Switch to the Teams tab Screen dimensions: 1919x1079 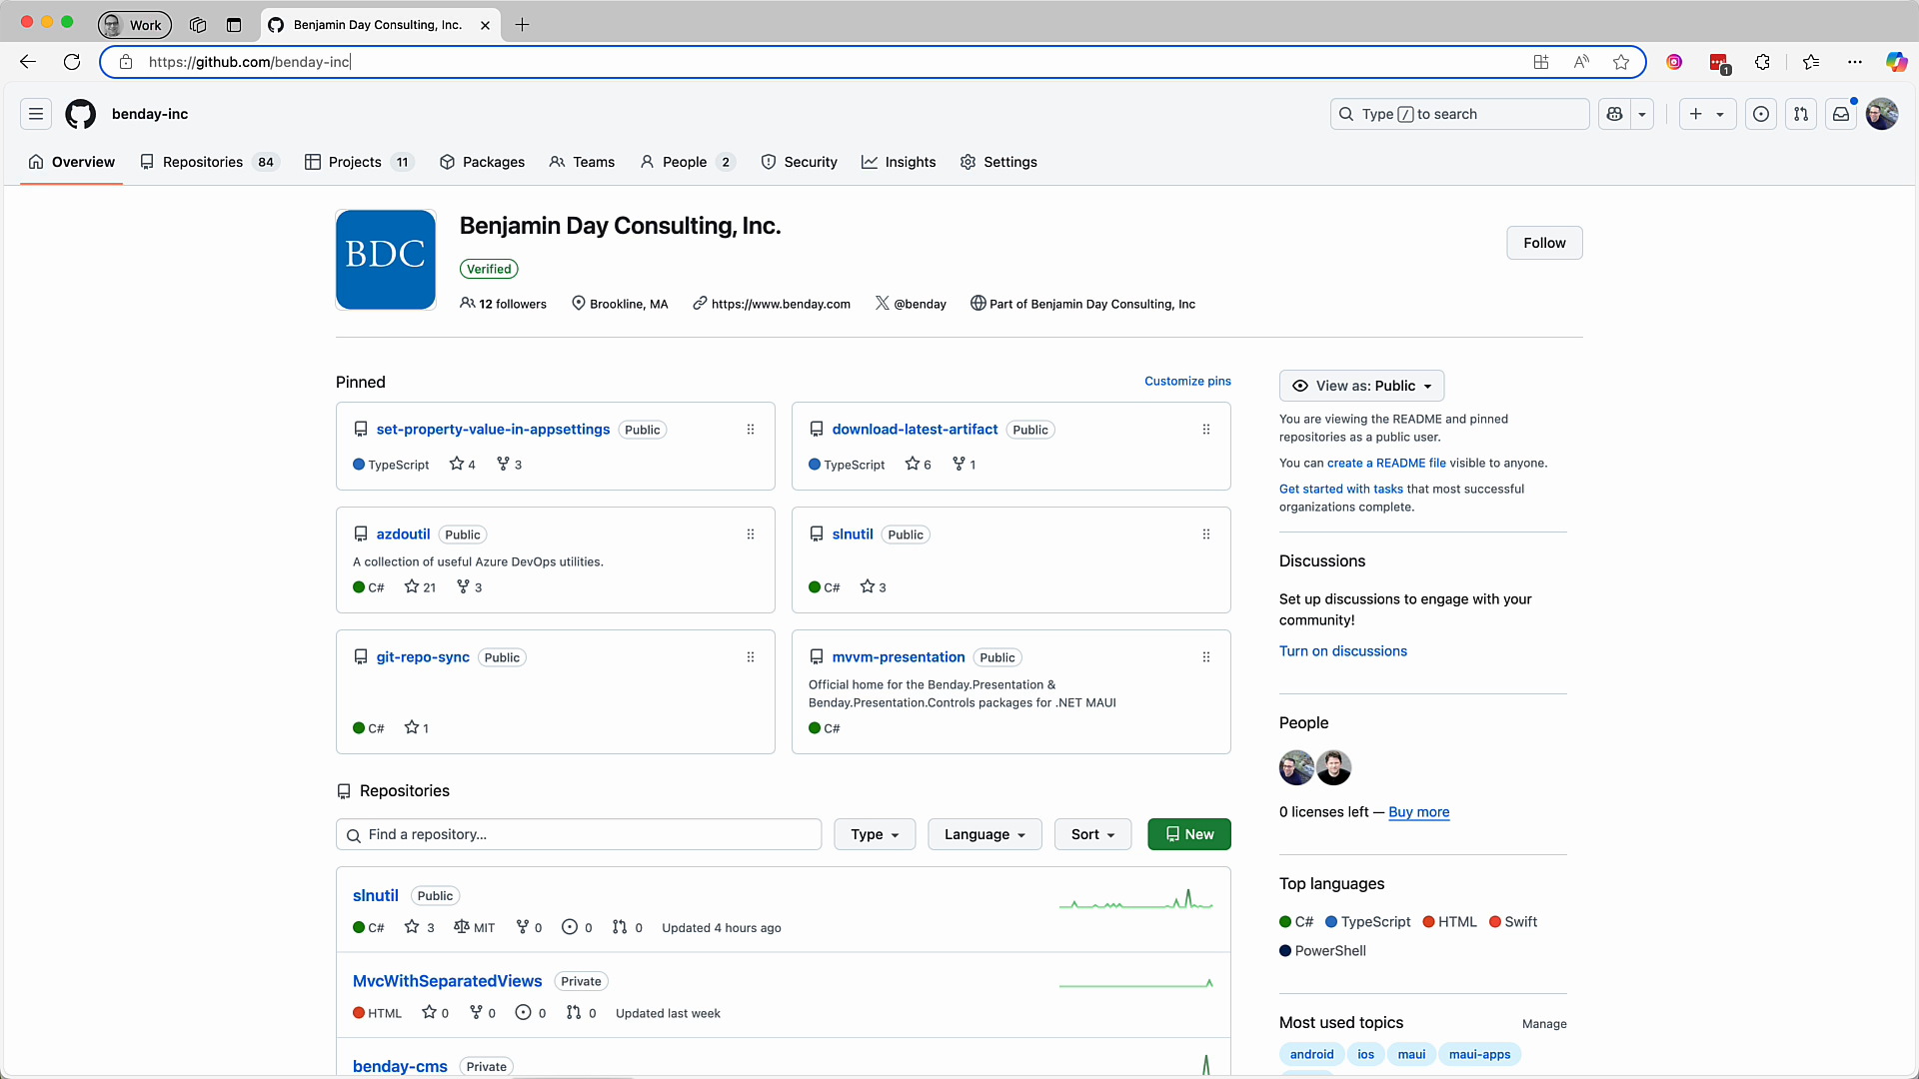(x=582, y=162)
